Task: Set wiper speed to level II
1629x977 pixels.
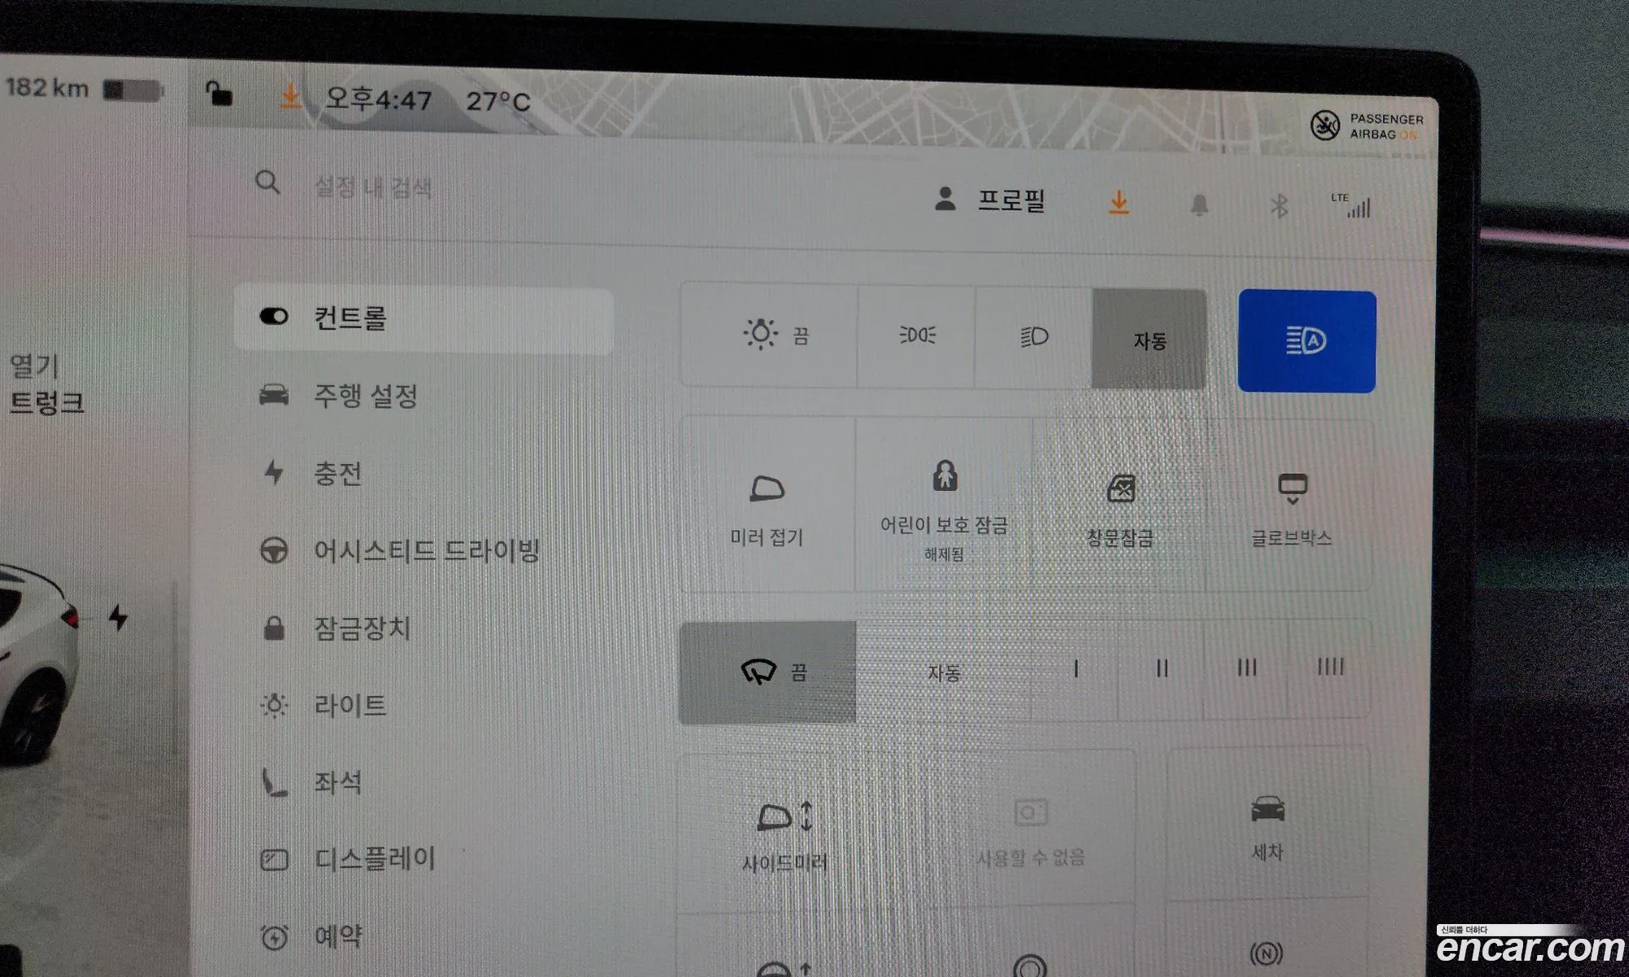Action: (x=1162, y=668)
